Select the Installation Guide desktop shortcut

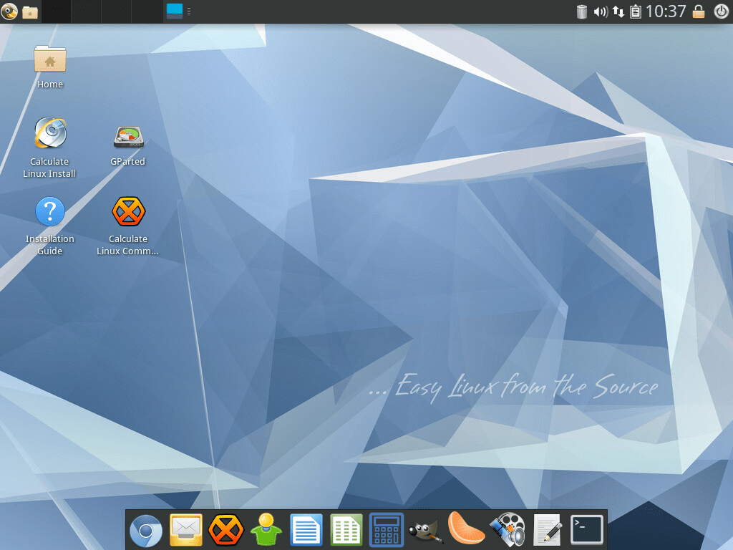click(x=49, y=226)
